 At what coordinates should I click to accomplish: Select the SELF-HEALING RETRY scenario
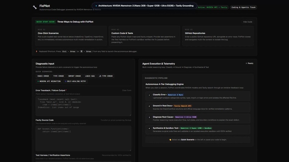click(75, 81)
